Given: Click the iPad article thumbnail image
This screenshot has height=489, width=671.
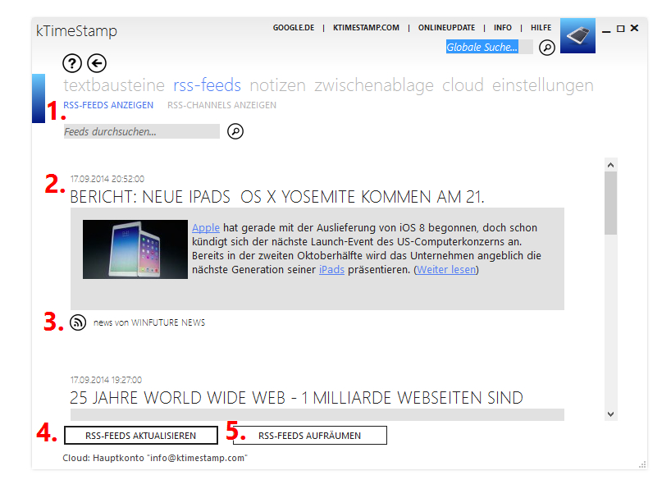Looking at the screenshot, I should click(x=135, y=249).
